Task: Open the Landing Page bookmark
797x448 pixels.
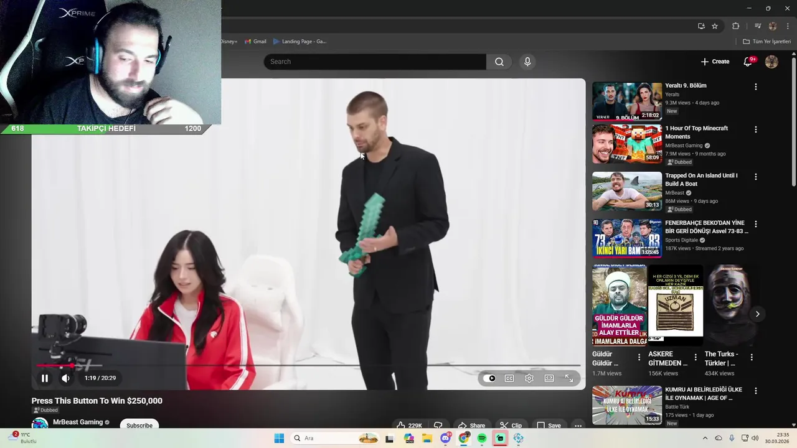Action: click(x=299, y=42)
